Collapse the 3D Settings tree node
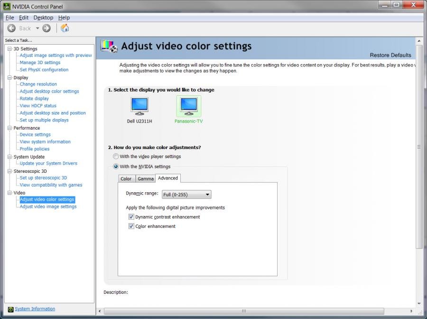This screenshot has height=319, width=427. (9, 49)
